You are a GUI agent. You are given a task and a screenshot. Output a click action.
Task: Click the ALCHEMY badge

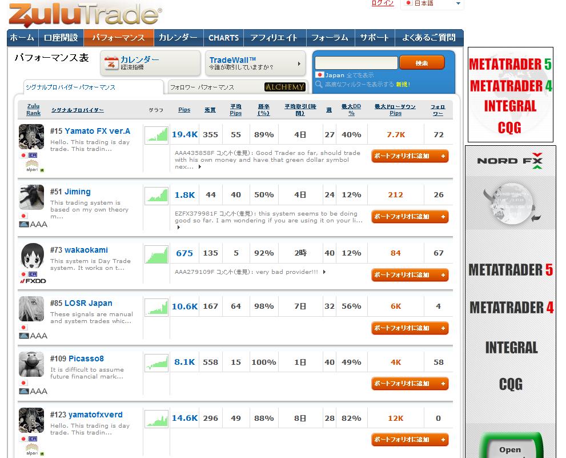(x=285, y=87)
